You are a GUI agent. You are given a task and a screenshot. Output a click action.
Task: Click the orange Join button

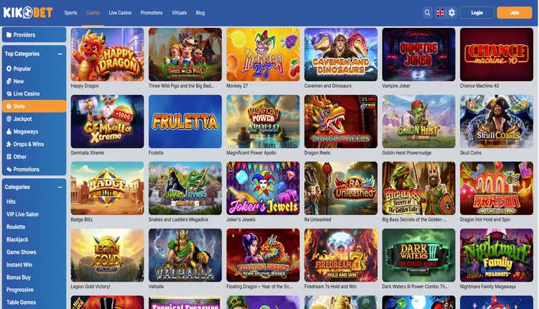click(515, 13)
